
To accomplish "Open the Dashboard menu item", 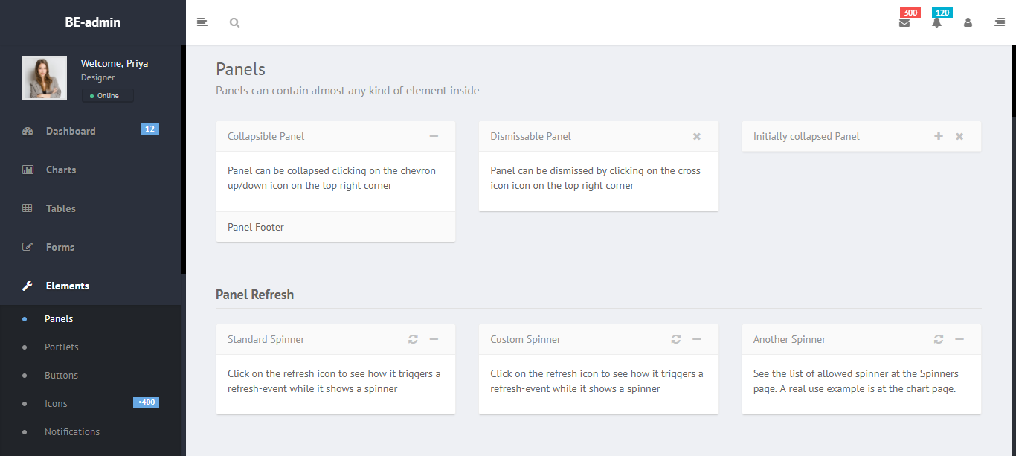I will pos(71,131).
